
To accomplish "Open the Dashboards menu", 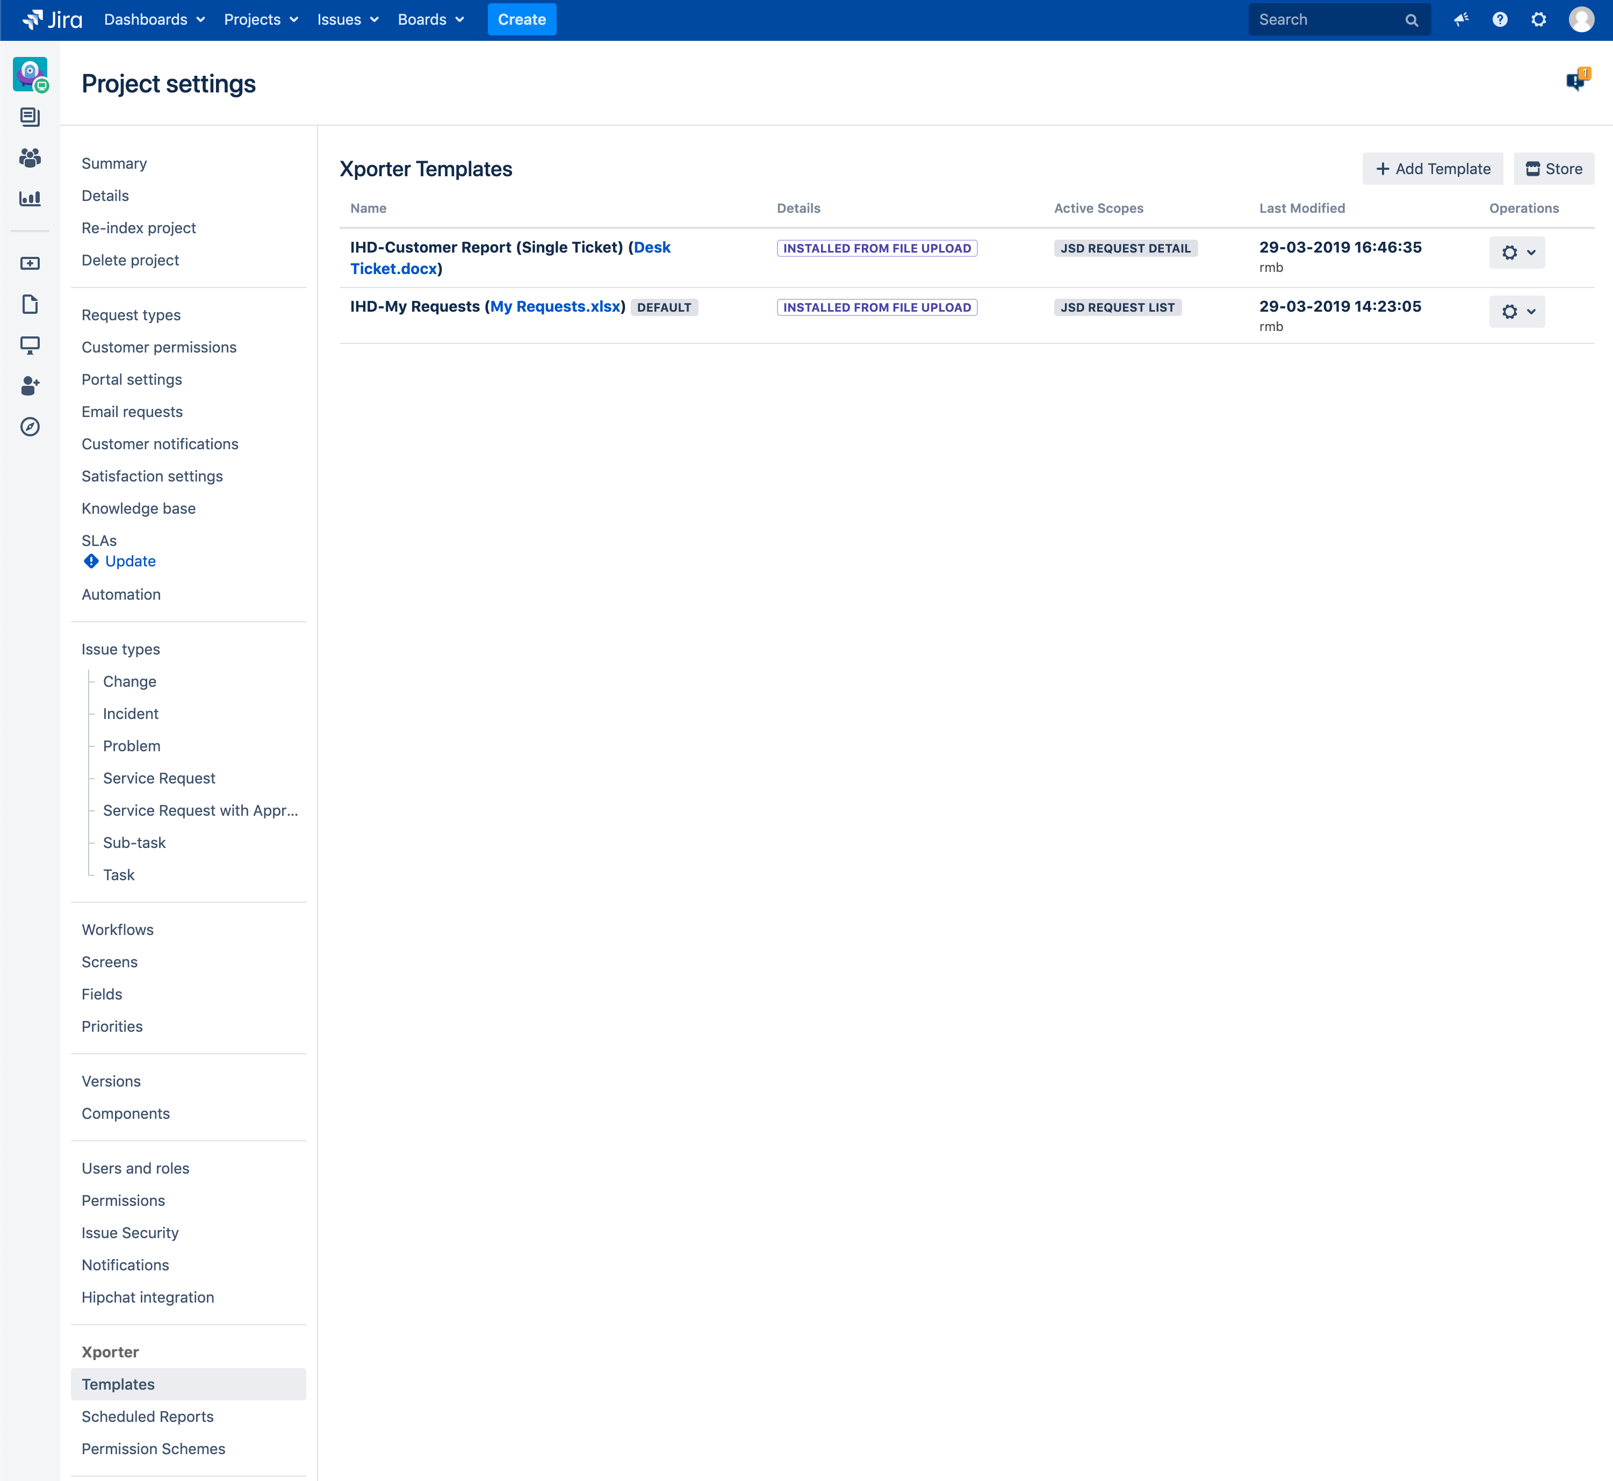I will click(154, 19).
